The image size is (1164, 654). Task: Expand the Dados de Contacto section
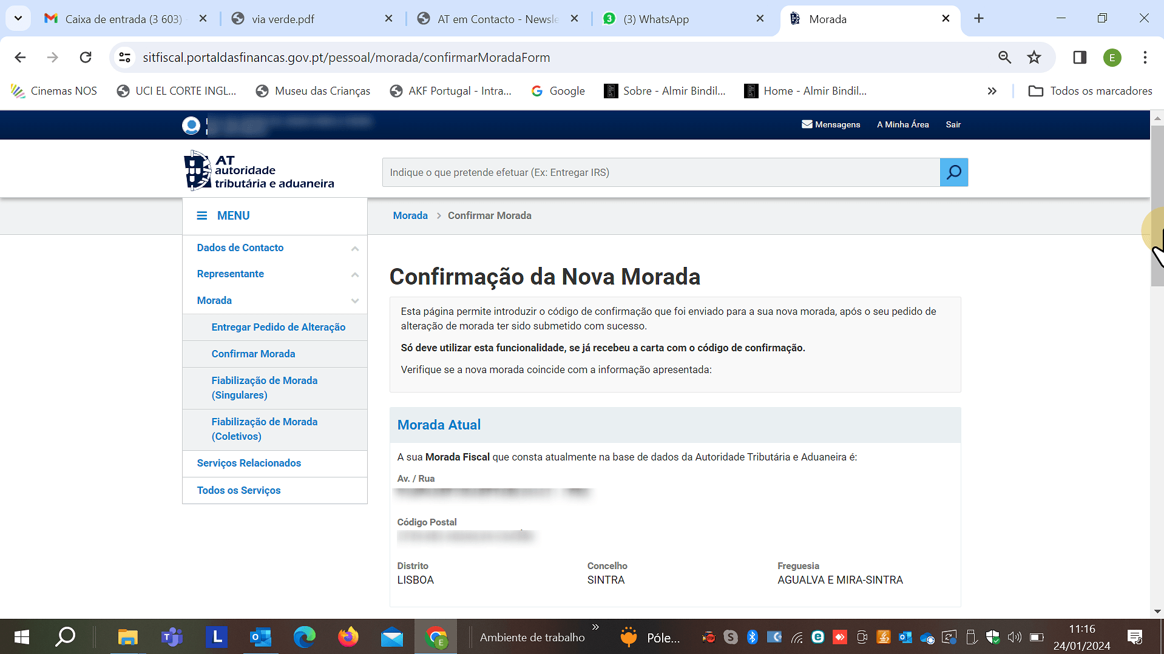354,248
